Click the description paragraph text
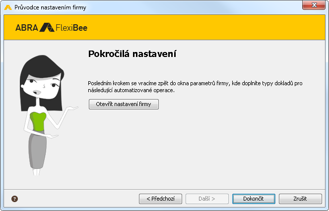This screenshot has height=211, width=329. 195,87
